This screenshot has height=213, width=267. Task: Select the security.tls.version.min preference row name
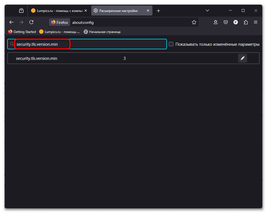(37, 58)
